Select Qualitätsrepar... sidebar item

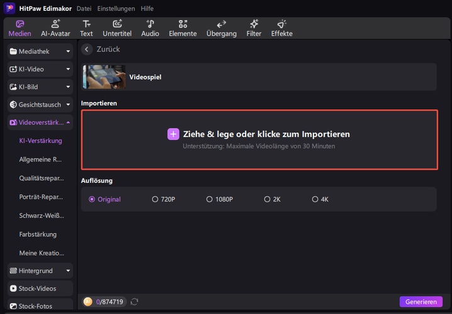pos(42,178)
